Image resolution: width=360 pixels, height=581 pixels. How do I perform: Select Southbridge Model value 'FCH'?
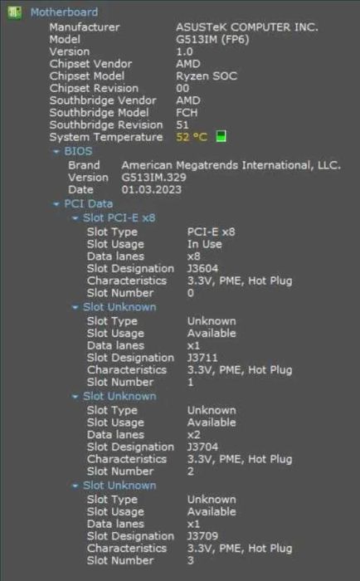(x=187, y=113)
